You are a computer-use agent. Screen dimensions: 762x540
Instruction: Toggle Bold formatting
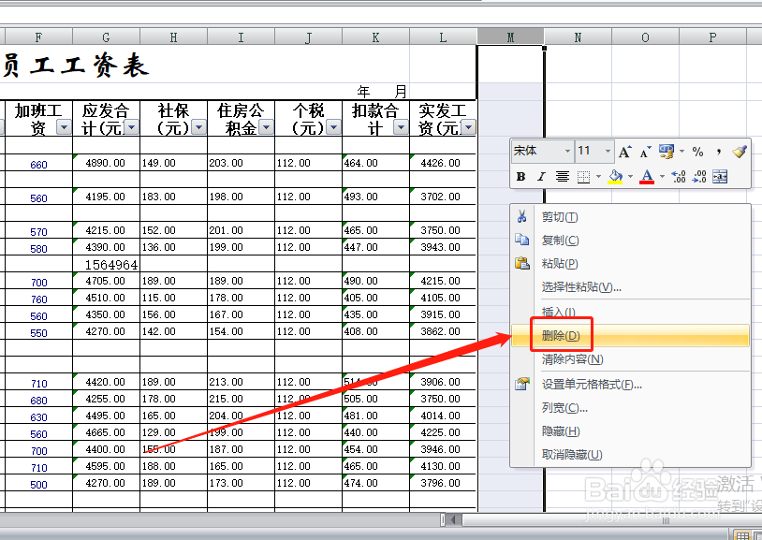point(519,175)
